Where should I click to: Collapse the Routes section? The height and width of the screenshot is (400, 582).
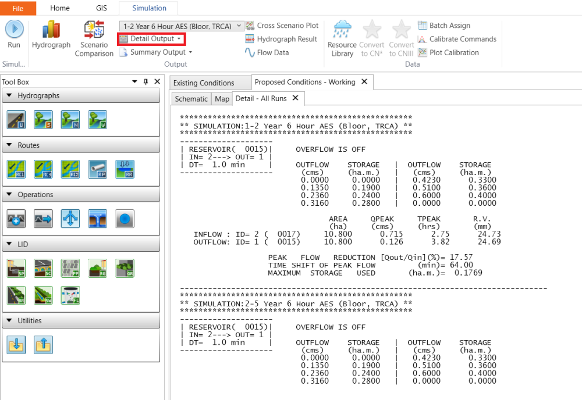click(x=9, y=145)
